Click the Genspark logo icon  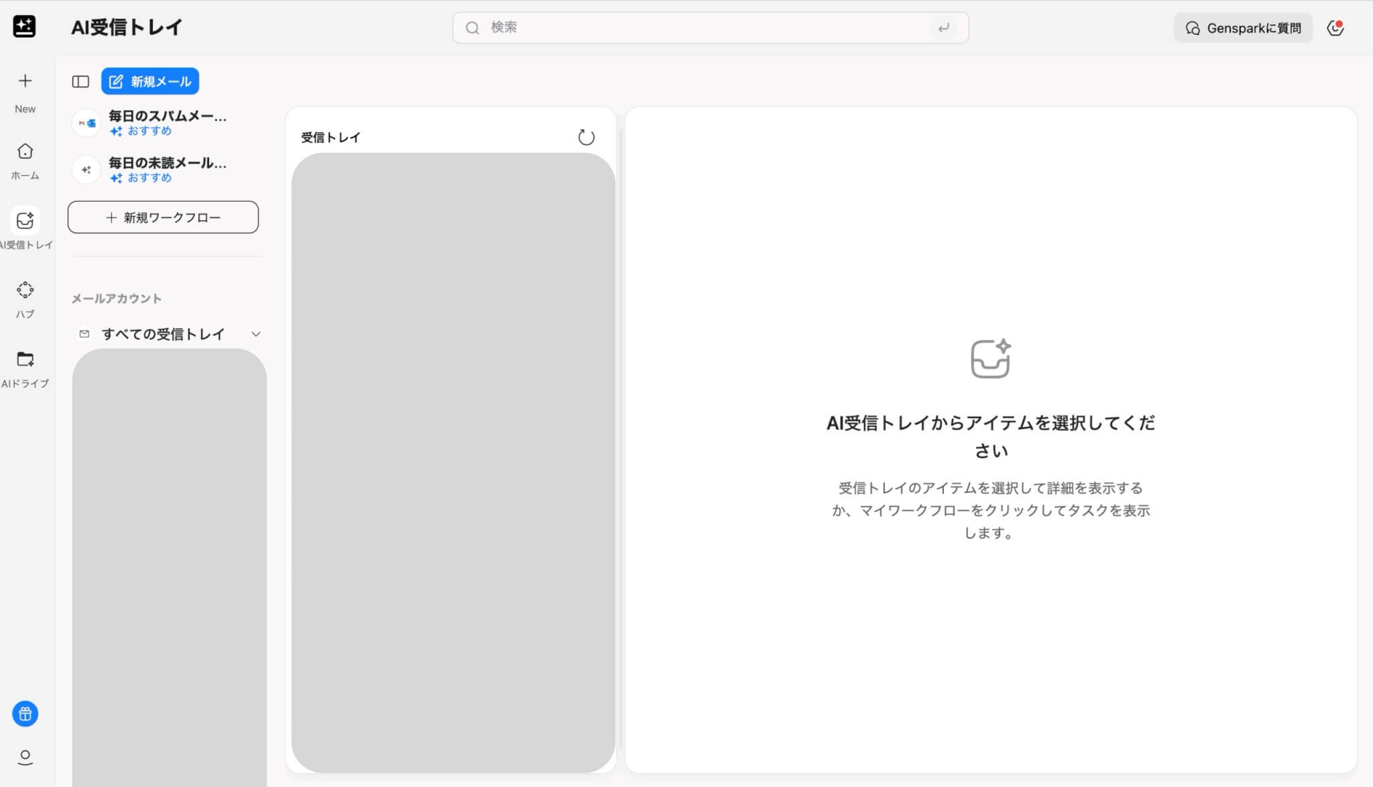(24, 27)
